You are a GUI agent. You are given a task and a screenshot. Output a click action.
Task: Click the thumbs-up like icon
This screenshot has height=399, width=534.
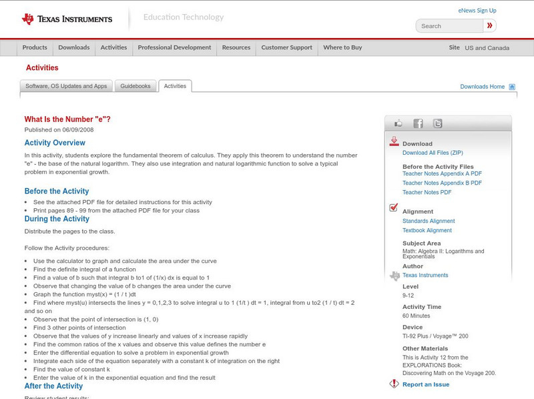pos(398,123)
